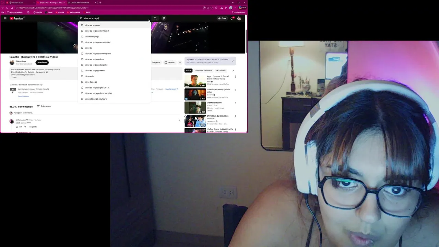Click the browser back arrow
Viewport: 439px width, 247px height.
[3, 8]
